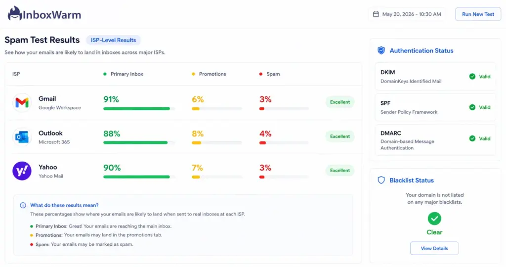
Task: Click the date 'May 20, 2026 - 10:30 AM'
Action: point(412,14)
